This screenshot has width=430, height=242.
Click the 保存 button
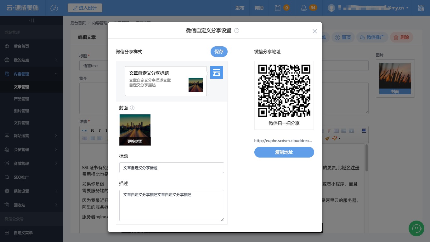[219, 52]
